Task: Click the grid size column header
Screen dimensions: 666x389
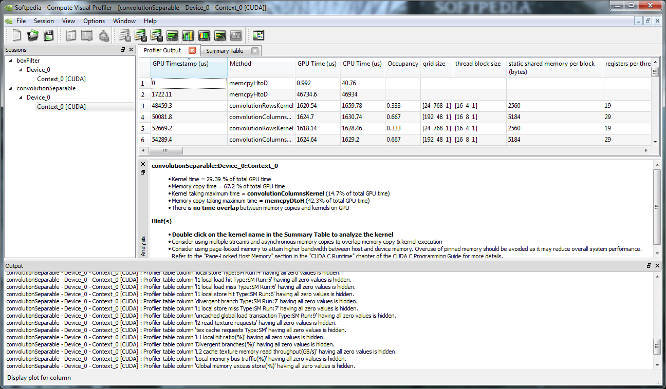Action: (x=437, y=67)
